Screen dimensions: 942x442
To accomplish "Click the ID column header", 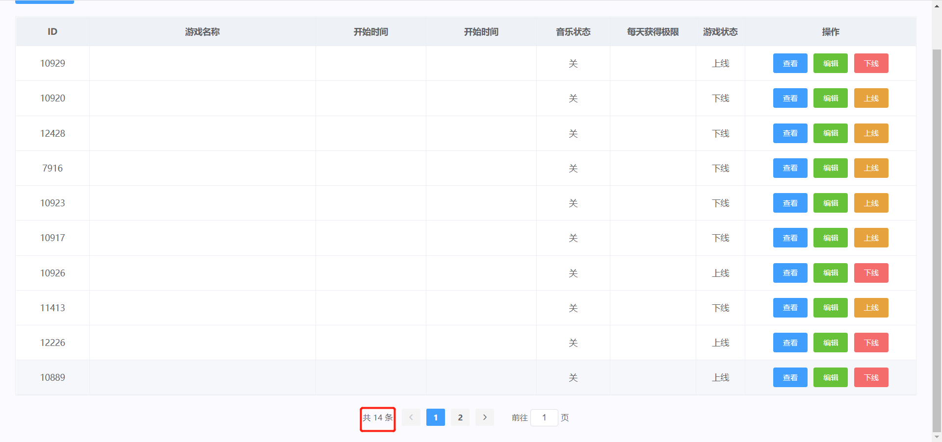I will pyautogui.click(x=52, y=31).
